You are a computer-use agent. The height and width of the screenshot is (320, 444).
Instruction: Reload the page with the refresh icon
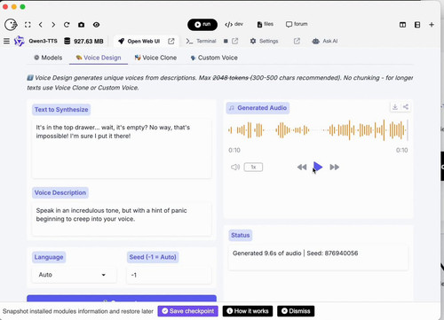pyautogui.click(x=67, y=25)
